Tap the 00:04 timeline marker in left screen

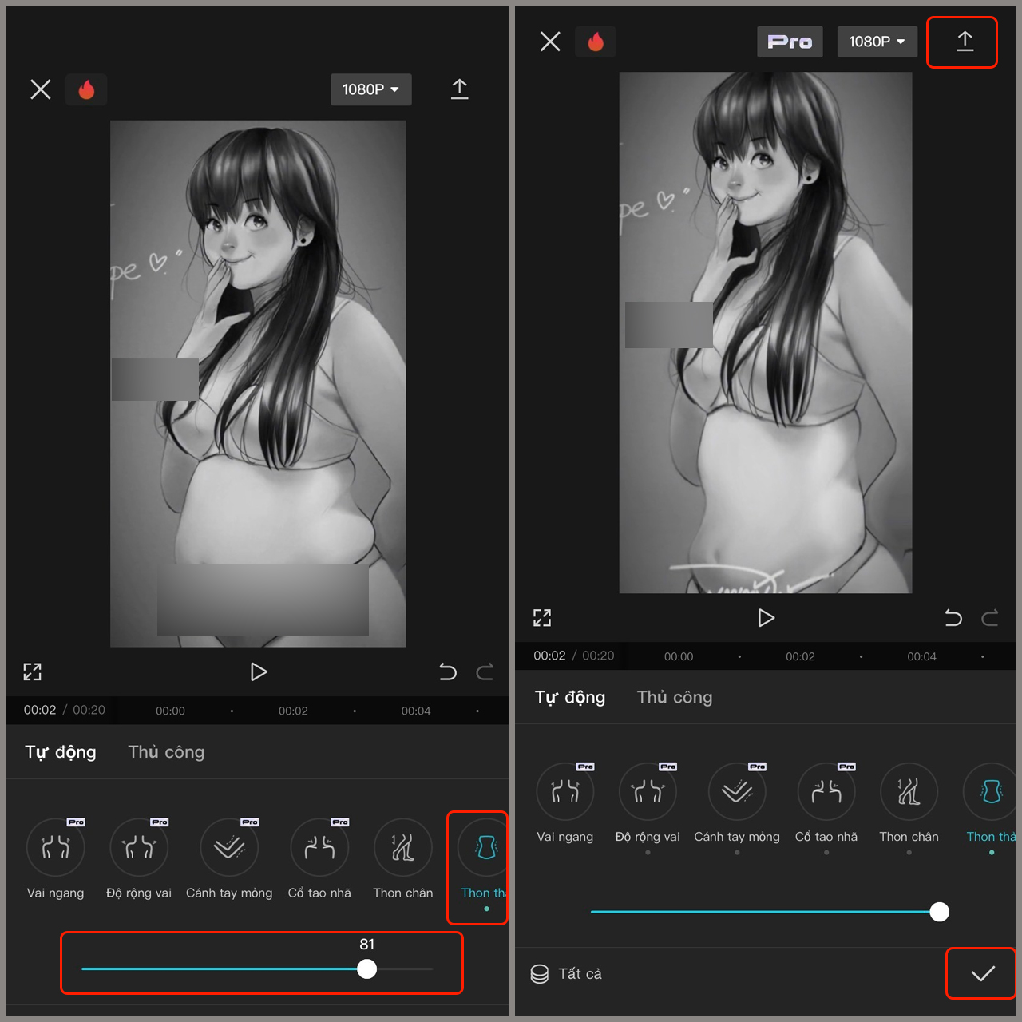pyautogui.click(x=416, y=711)
